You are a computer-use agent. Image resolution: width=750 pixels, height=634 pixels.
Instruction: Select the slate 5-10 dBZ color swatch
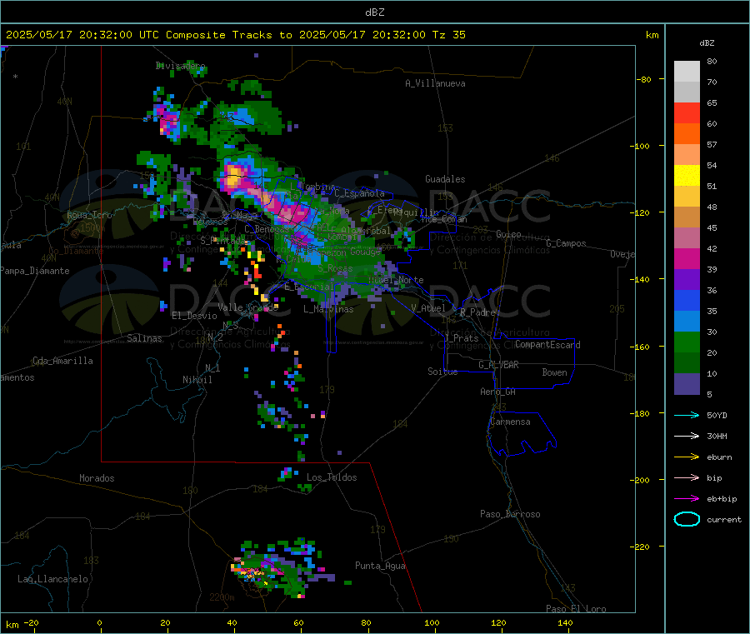tap(687, 384)
